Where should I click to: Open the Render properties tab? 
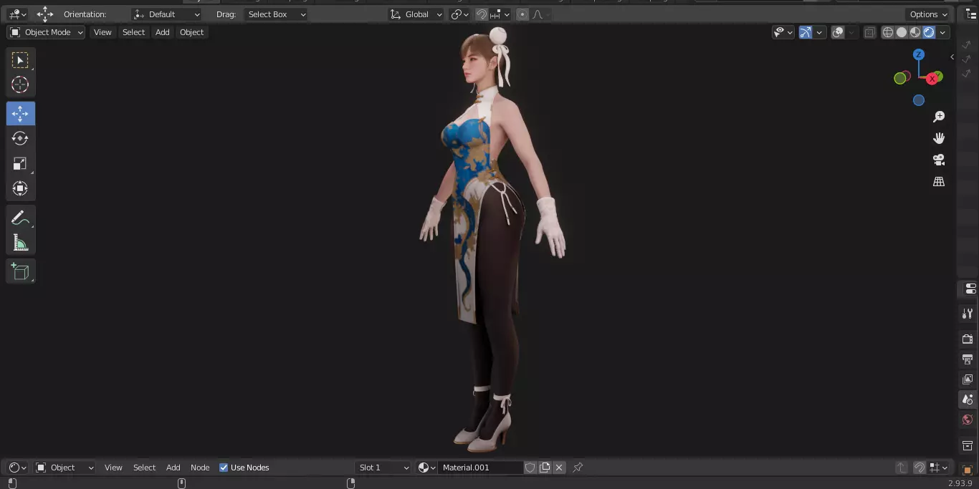click(968, 339)
